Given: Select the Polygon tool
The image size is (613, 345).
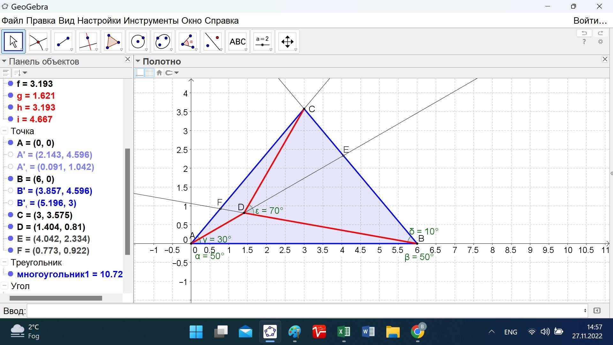Looking at the screenshot, I should click(x=113, y=42).
